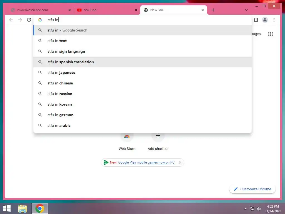Select the New Tab tab
The image size is (285, 214).
(x=174, y=10)
